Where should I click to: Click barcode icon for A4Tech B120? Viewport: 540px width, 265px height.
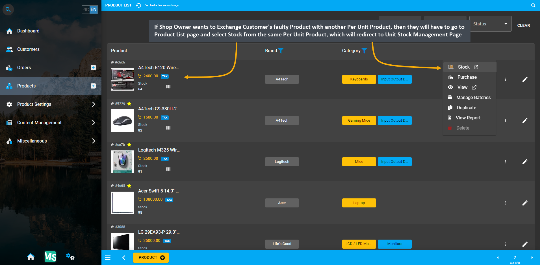[168, 87]
